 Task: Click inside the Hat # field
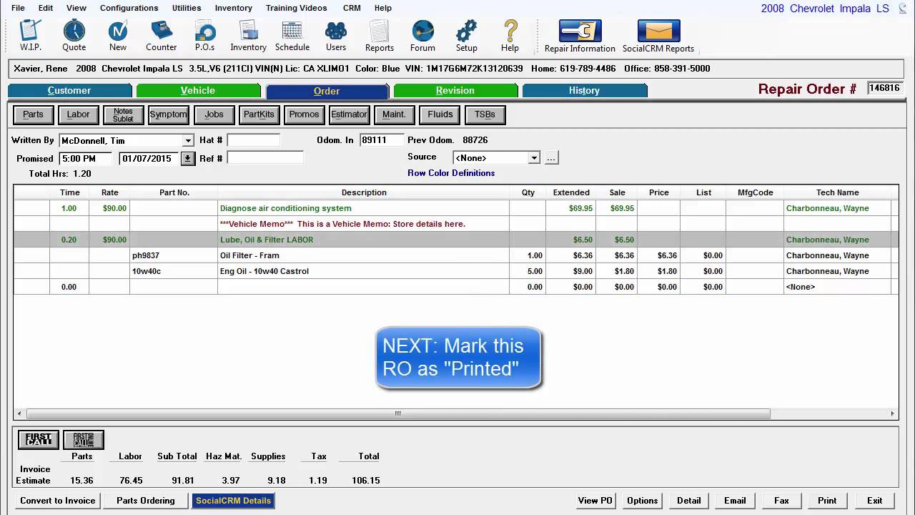click(254, 140)
